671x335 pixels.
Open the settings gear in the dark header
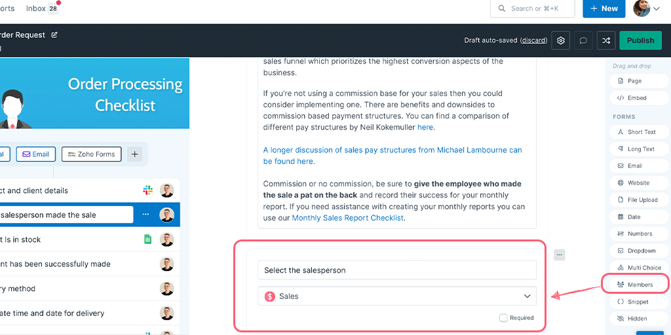(561, 41)
